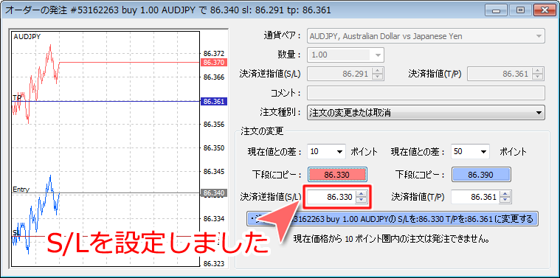The image size is (560, 278).
Task: Decrease the lower T/P 86.361 stepper down arrow
Action: [x=505, y=200]
